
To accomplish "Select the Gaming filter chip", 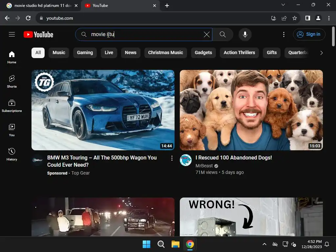I will [x=85, y=53].
